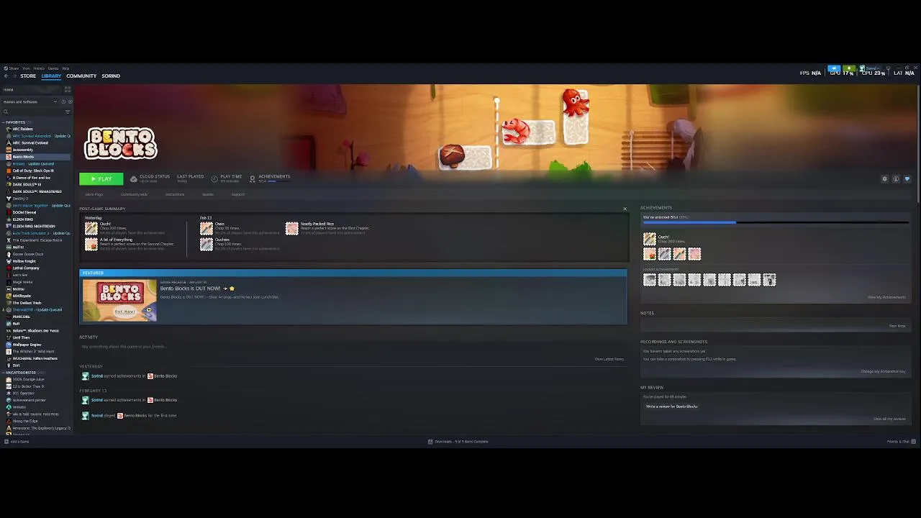Open the game info circle icon

click(896, 179)
